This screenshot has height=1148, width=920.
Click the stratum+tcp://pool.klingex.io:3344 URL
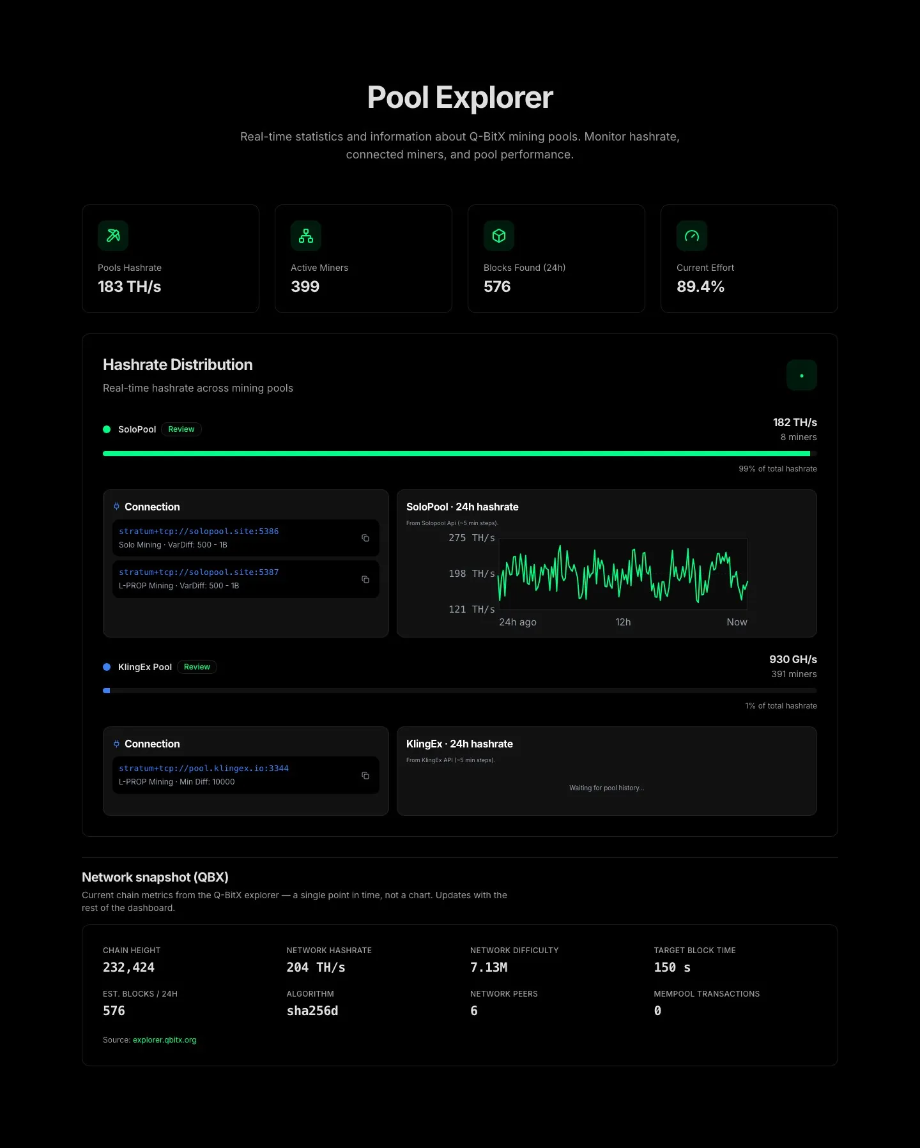204,769
